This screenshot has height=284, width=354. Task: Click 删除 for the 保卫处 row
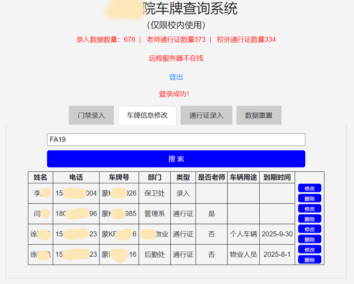click(x=309, y=199)
